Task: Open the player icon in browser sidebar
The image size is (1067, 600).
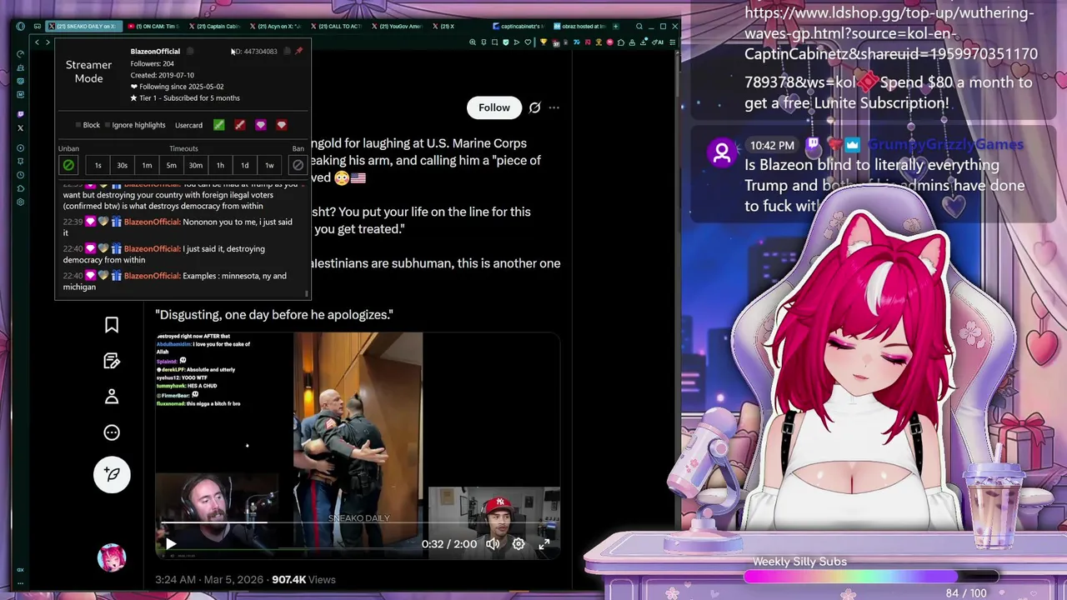Action: click(20, 147)
